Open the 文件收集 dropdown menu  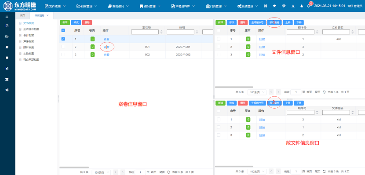[55, 6]
